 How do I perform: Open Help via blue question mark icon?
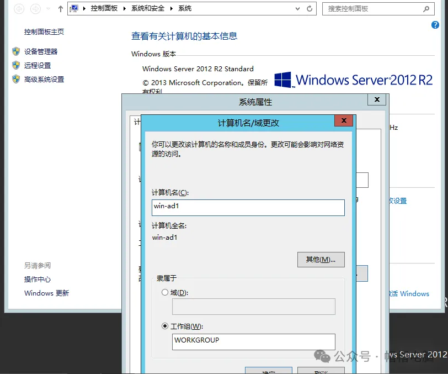click(x=435, y=25)
